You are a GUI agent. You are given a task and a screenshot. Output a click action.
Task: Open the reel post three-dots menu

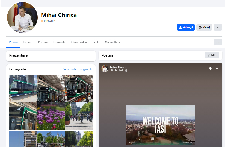point(216,69)
